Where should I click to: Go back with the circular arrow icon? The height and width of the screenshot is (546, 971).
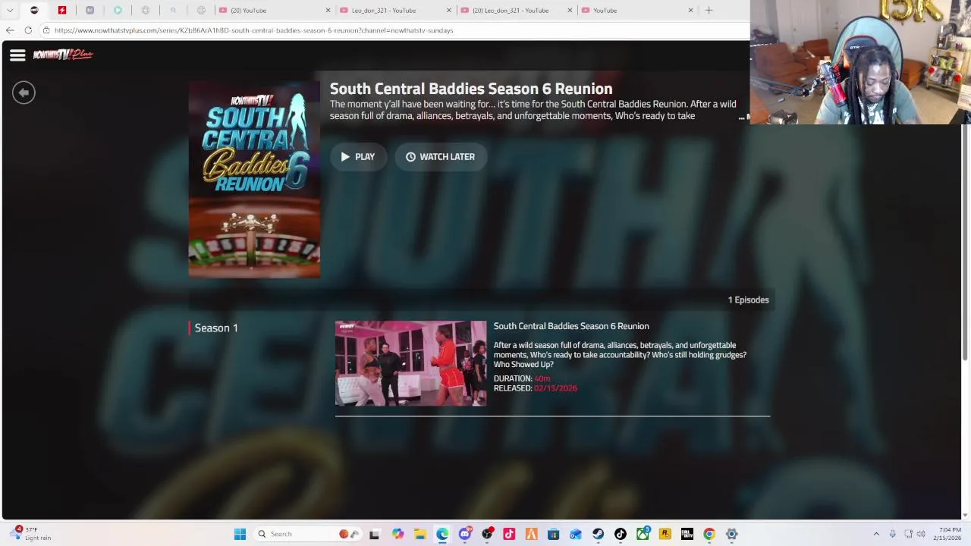(x=24, y=92)
